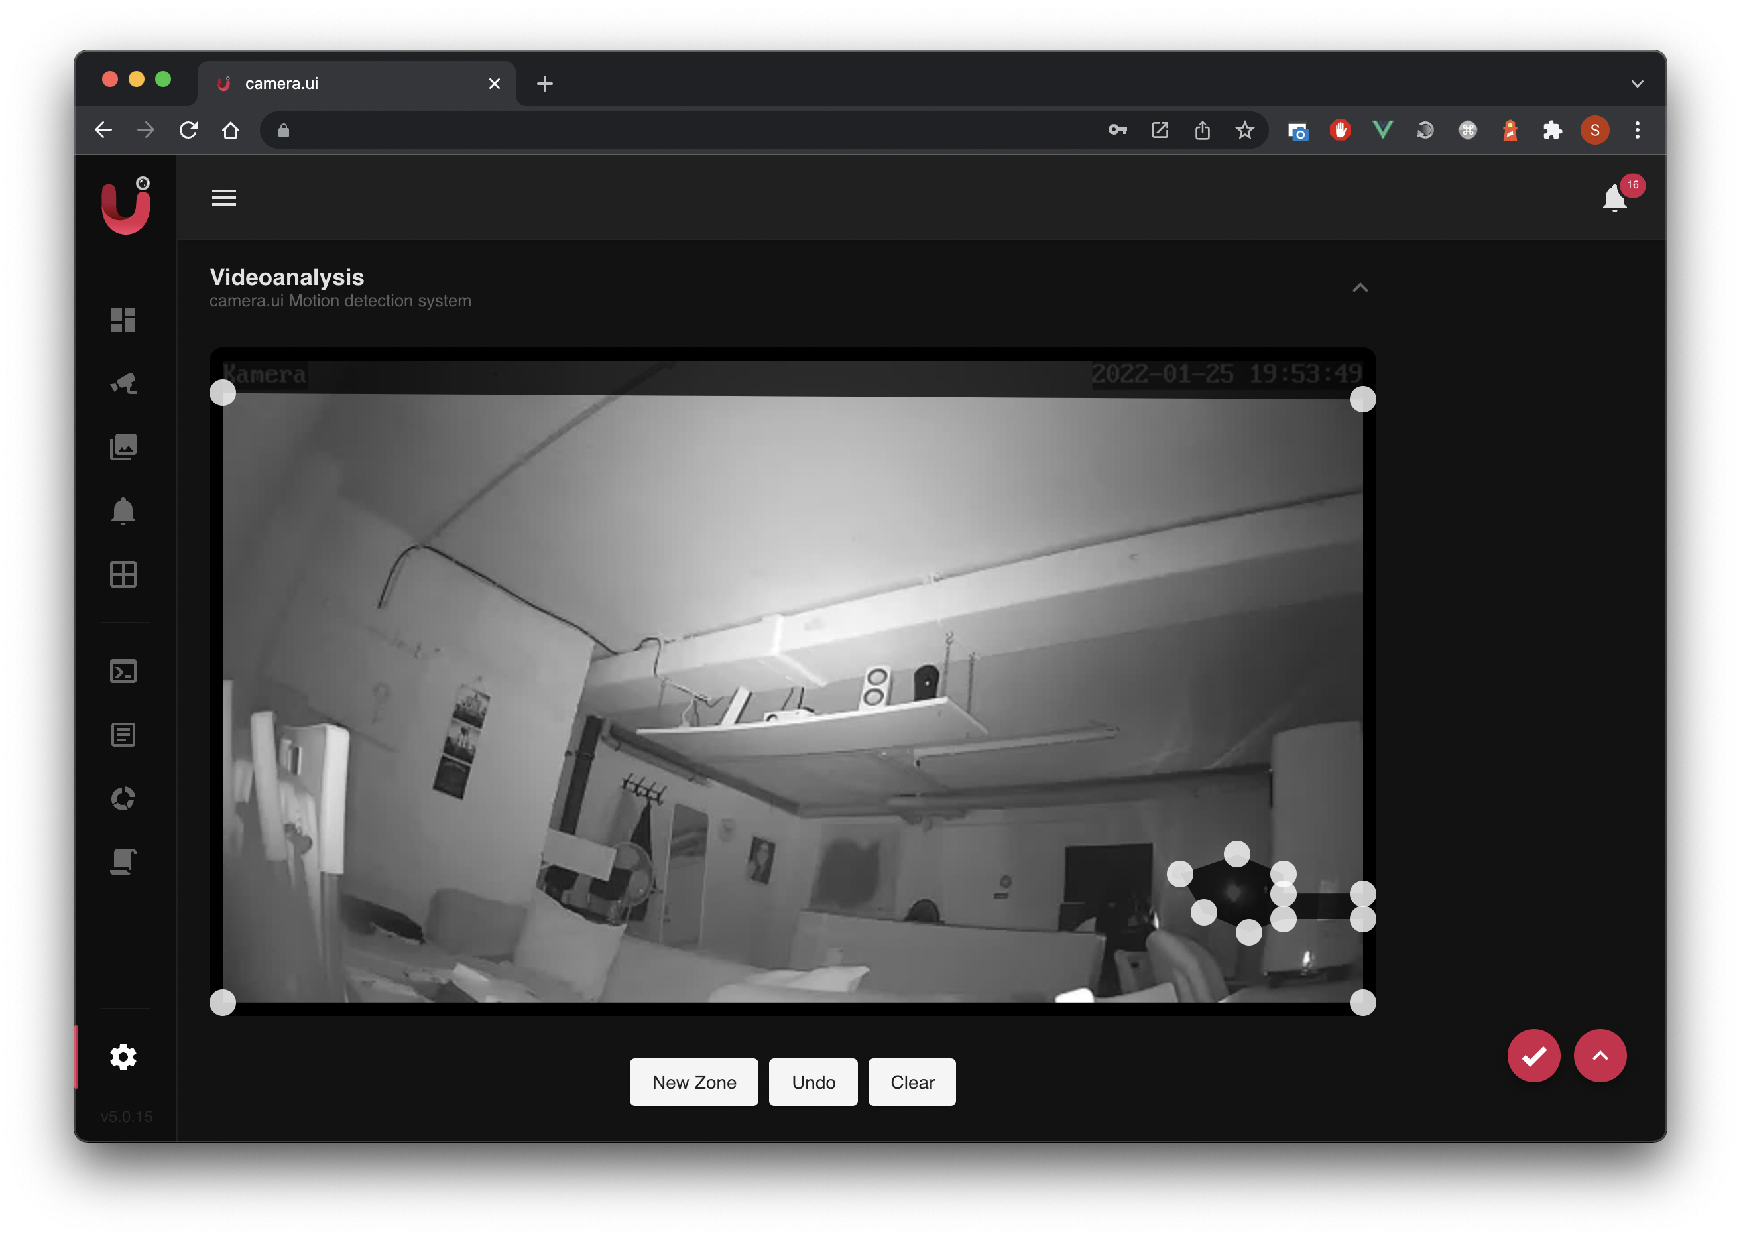This screenshot has height=1240, width=1741.
Task: Open the log viewer icon in sidebar
Action: click(123, 735)
